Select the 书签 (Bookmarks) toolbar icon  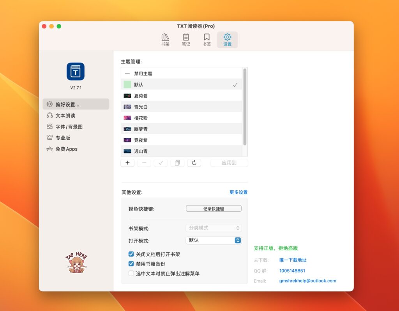click(x=207, y=39)
